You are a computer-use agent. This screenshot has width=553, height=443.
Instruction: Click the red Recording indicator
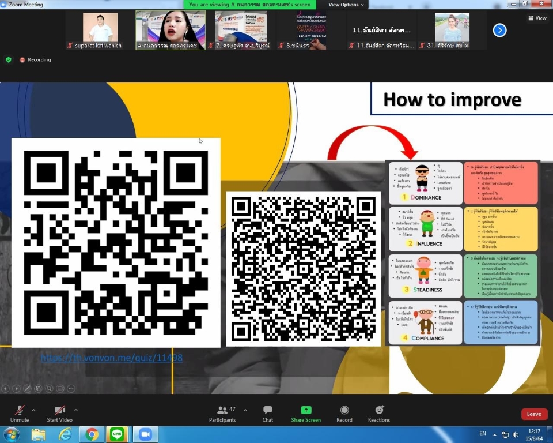35,60
